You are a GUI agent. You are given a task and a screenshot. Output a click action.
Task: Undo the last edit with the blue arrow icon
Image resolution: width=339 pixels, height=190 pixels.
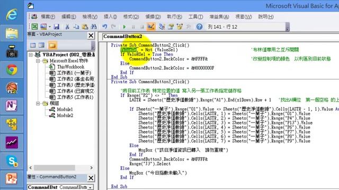tap(105, 27)
